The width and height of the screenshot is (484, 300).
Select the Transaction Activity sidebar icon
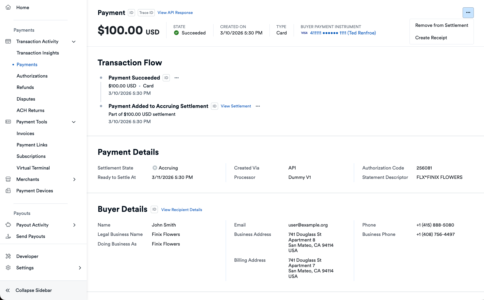pos(8,41)
